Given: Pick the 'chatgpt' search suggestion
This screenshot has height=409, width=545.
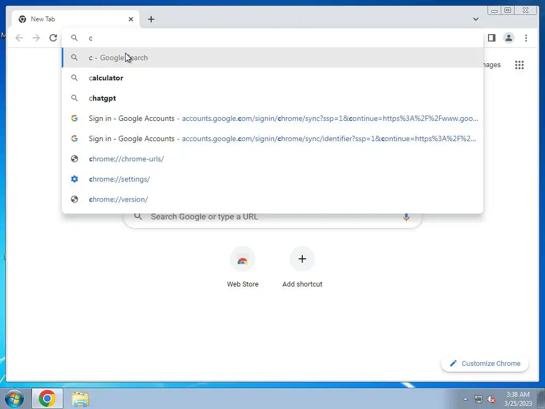Looking at the screenshot, I should (272, 98).
